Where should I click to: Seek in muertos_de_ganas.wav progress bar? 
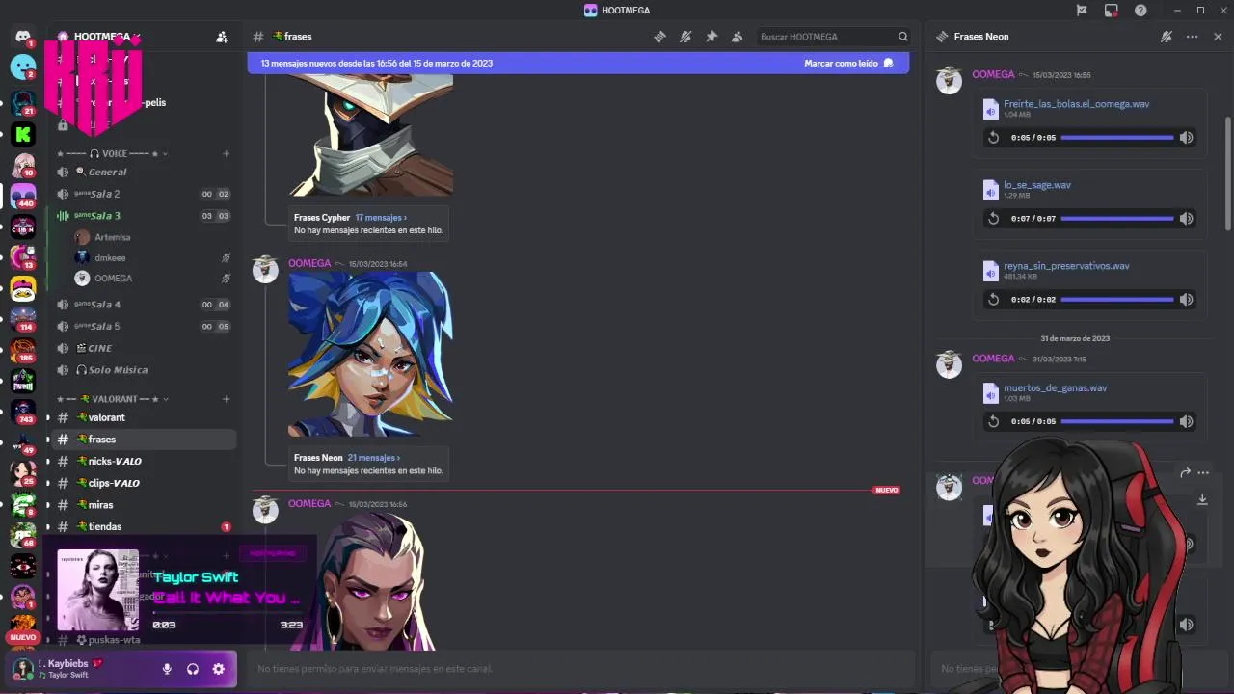tap(1117, 421)
